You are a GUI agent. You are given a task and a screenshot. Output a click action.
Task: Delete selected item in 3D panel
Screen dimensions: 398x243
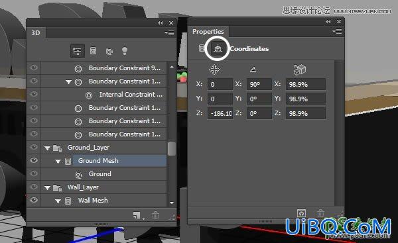pos(155,215)
